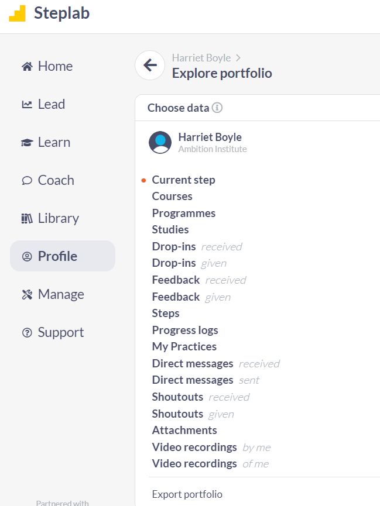This screenshot has height=506, width=380.
Task: Open the Lead section
Action: coord(43,104)
